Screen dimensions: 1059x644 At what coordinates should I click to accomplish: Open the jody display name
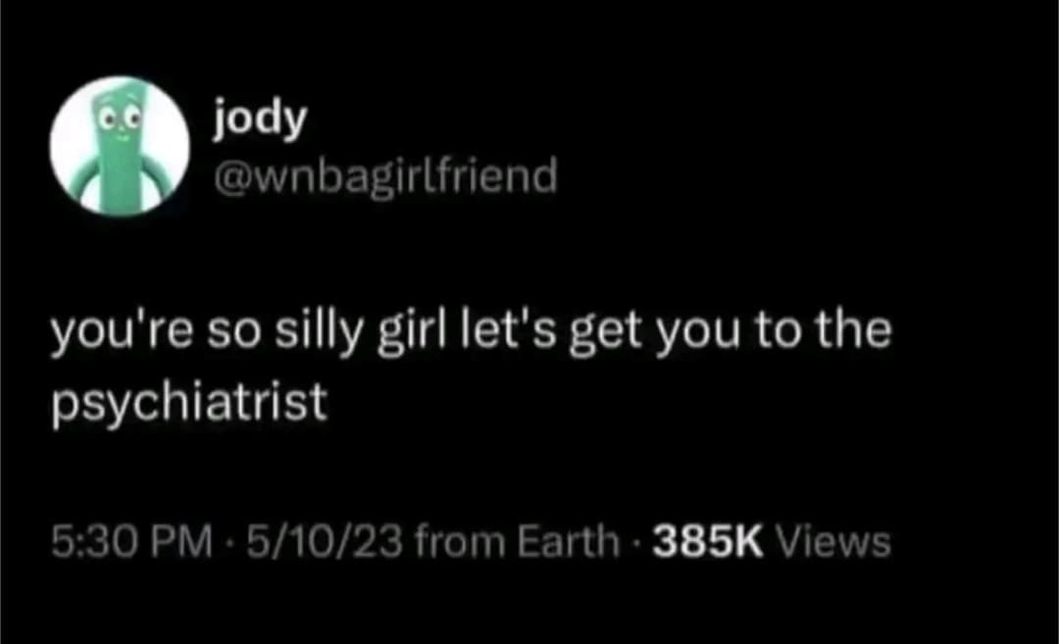(x=260, y=122)
